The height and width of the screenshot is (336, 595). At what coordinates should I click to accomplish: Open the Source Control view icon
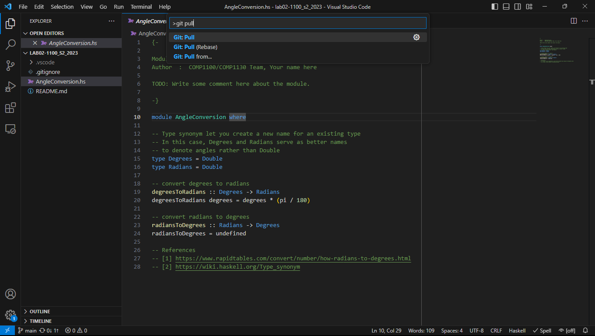(10, 66)
